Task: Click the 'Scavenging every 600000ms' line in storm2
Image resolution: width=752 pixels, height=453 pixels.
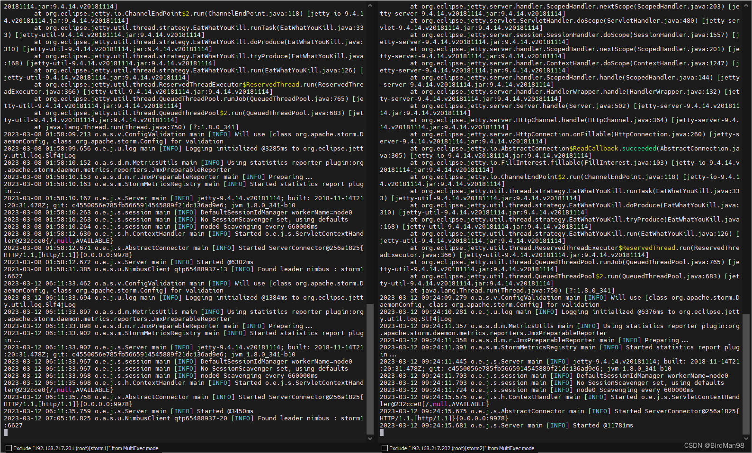Action: [x=537, y=390]
